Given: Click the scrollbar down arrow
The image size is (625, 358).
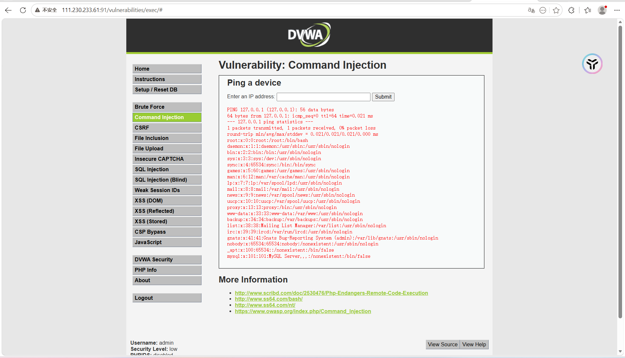Looking at the screenshot, I should (620, 351).
